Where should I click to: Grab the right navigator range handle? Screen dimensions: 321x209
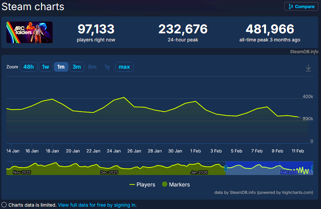click(312, 168)
